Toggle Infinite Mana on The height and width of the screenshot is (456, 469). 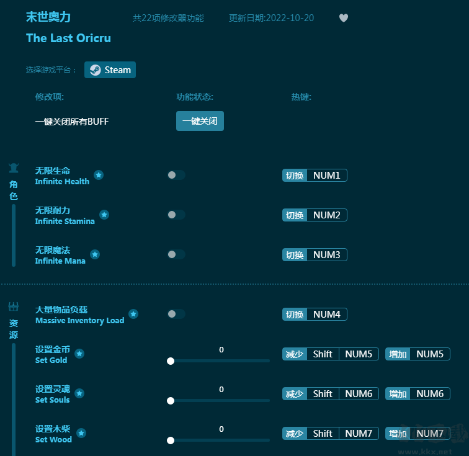click(176, 254)
